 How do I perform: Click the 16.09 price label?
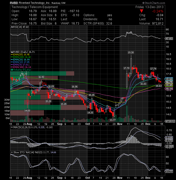coord(51,86)
